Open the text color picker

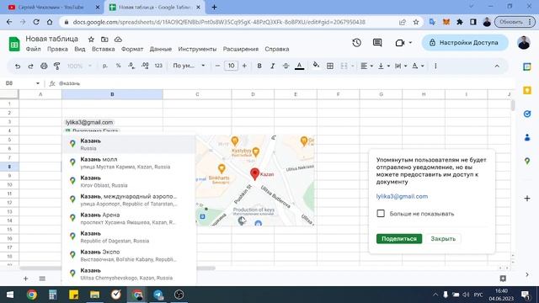click(x=300, y=66)
